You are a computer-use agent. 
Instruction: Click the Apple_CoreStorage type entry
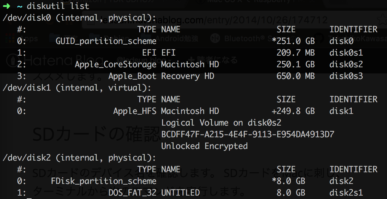[116, 65]
